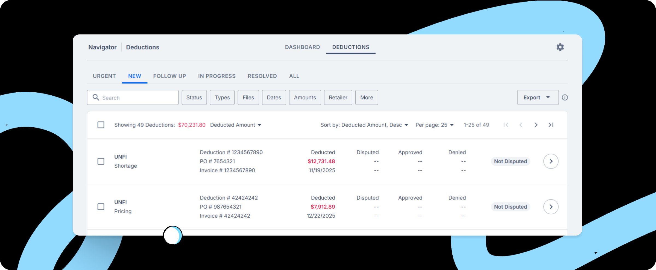Open the Types filter
The height and width of the screenshot is (270, 656).
(222, 98)
